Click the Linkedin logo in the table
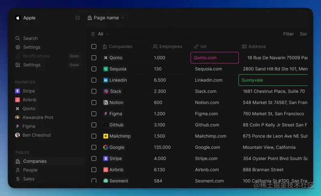321x196 pixels. click(106, 80)
